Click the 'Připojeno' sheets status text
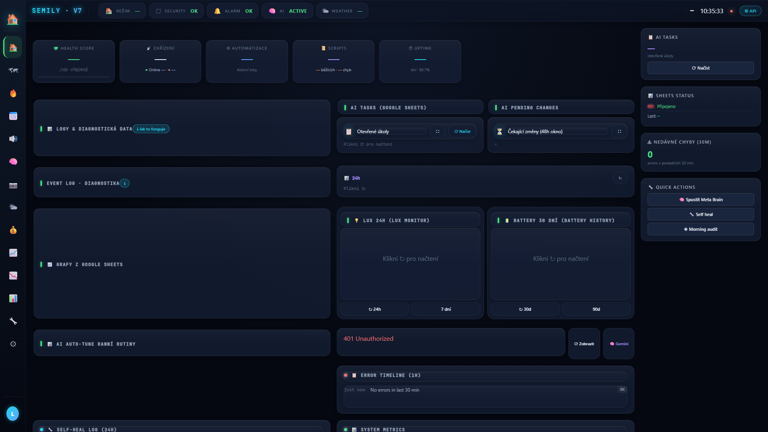This screenshot has width=768, height=432. [666, 106]
